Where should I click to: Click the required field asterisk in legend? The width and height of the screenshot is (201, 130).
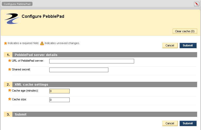5,43
